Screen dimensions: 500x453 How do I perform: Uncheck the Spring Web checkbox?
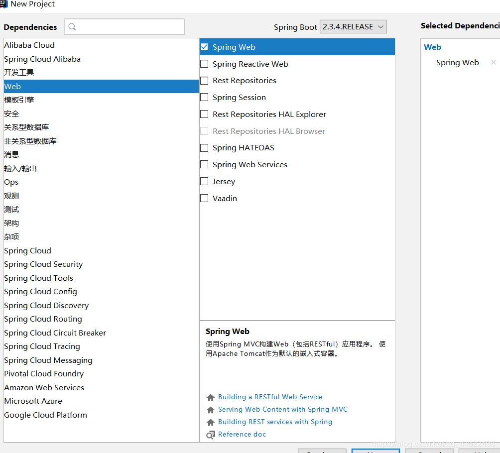pos(204,47)
